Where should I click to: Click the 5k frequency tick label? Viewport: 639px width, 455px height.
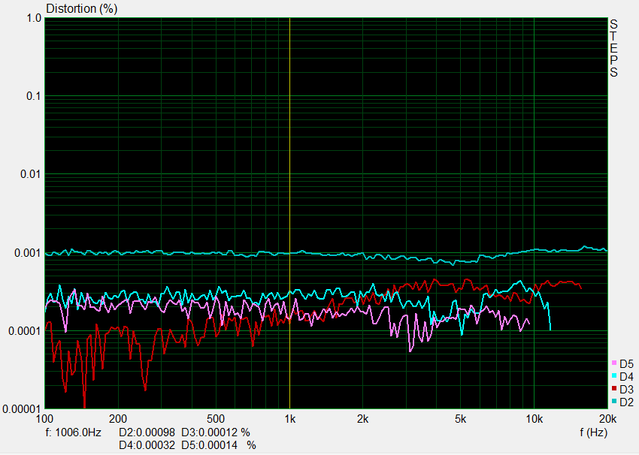[461, 419]
